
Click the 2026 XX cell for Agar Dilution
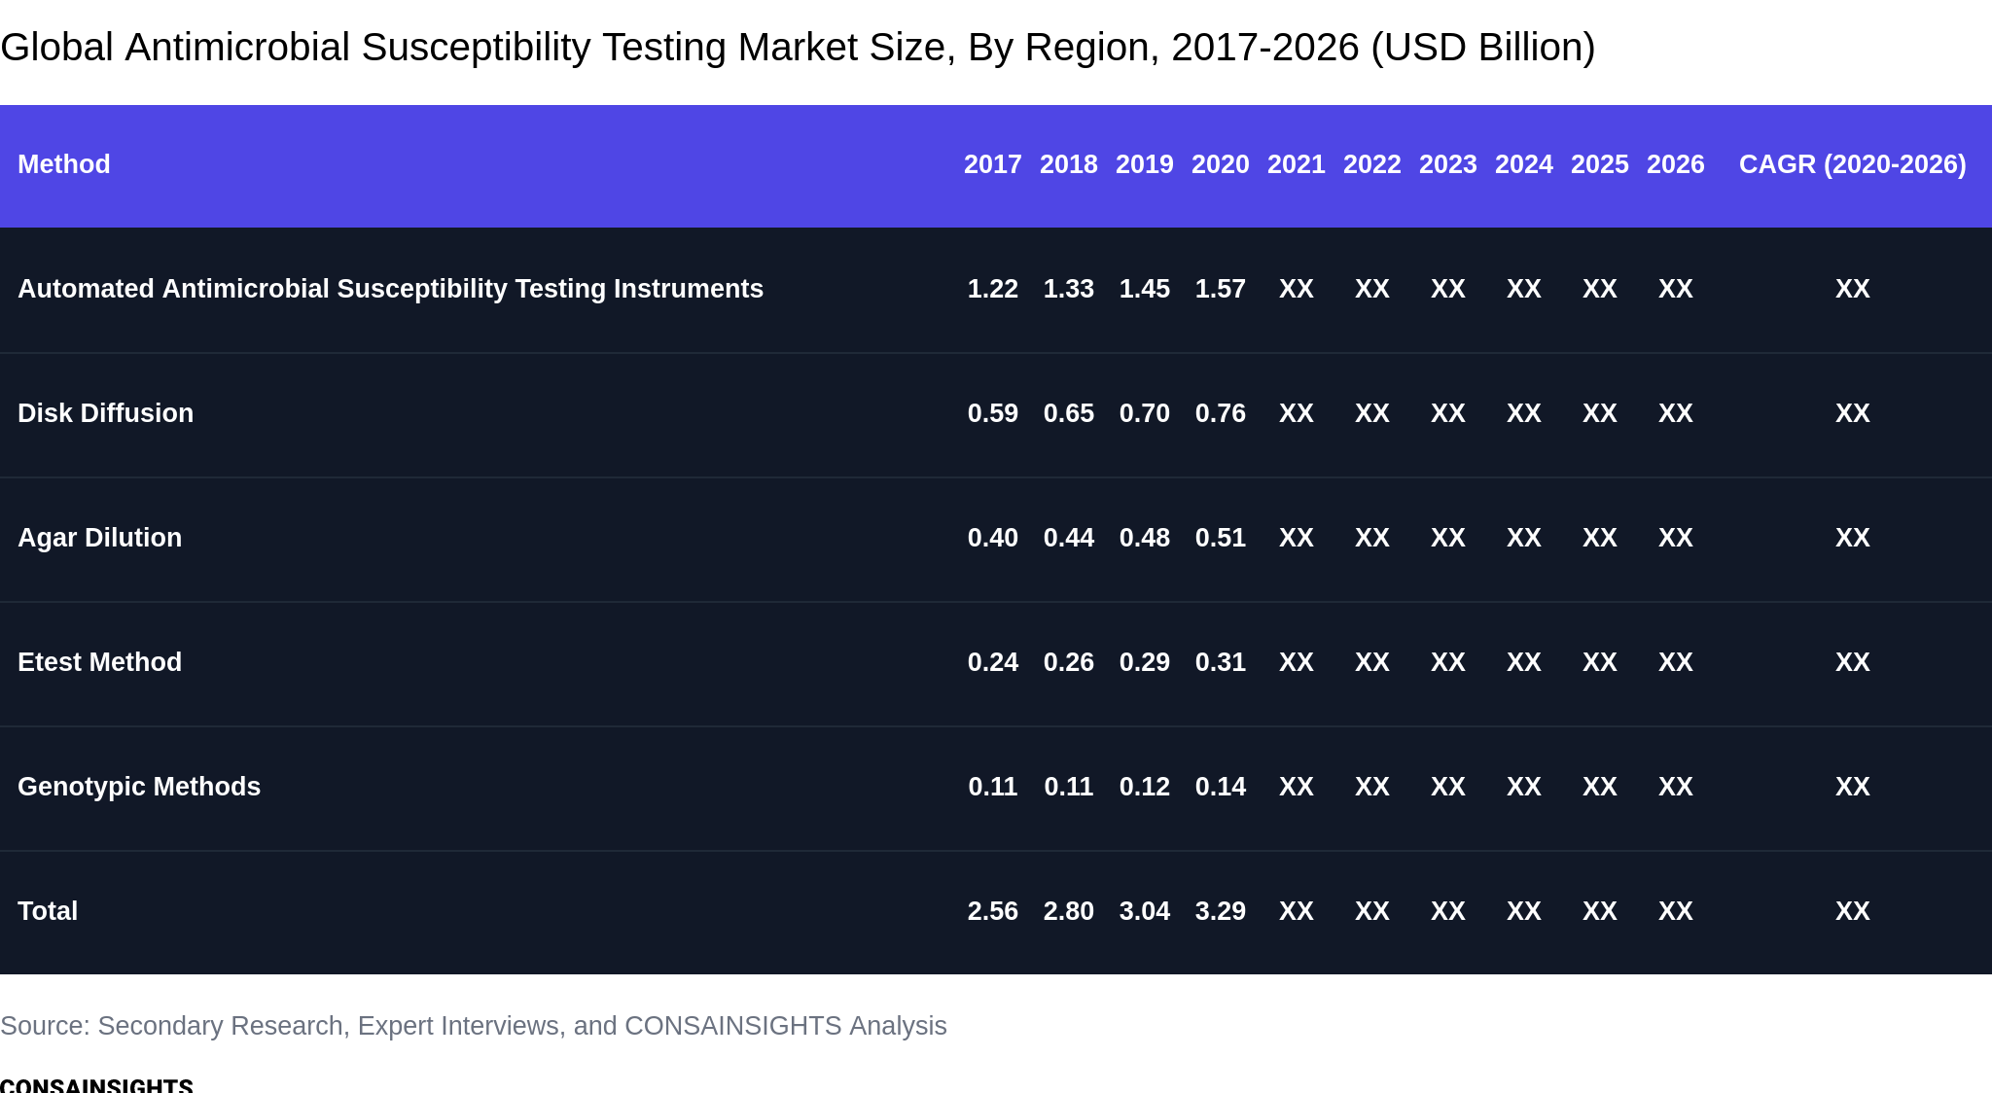(1676, 538)
